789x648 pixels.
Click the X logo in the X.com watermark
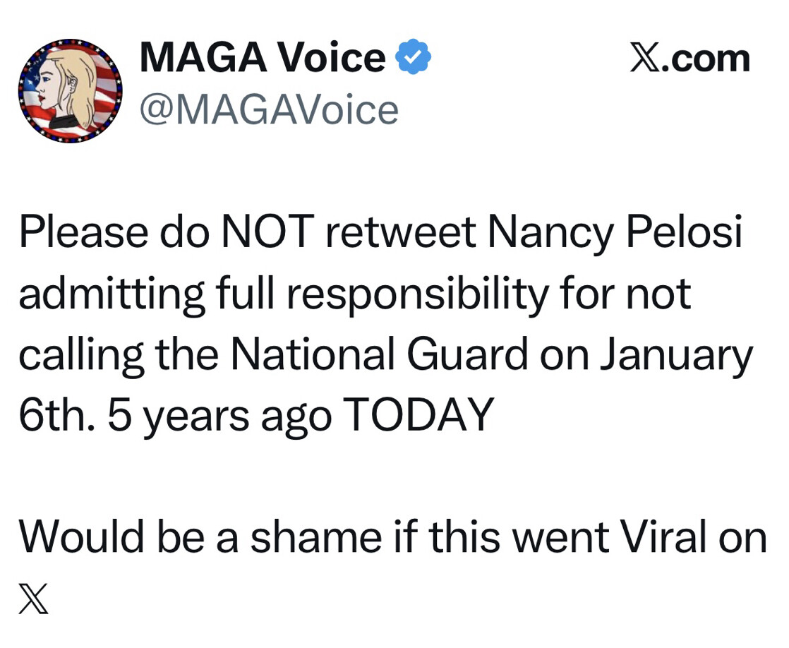(x=646, y=59)
